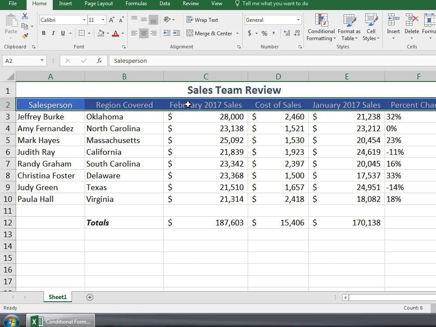Image resolution: width=436 pixels, height=327 pixels.
Task: Toggle Wrap Text
Action: [x=202, y=20]
